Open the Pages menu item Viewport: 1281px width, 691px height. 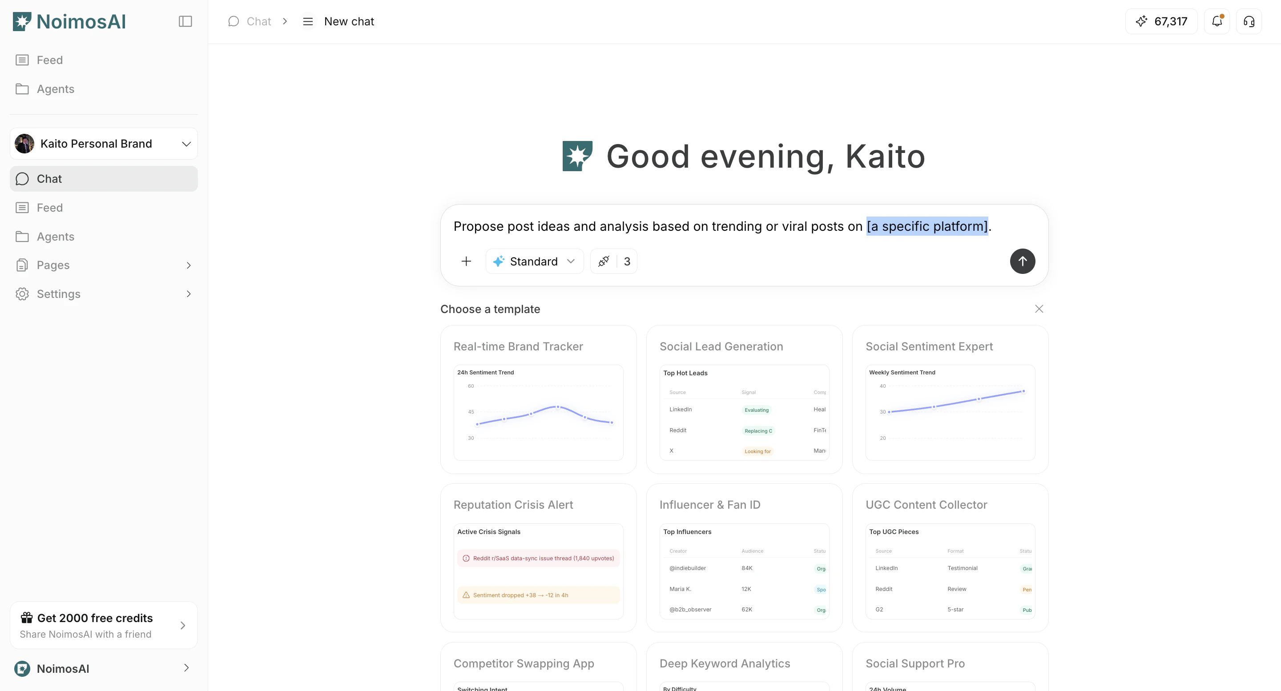point(104,265)
